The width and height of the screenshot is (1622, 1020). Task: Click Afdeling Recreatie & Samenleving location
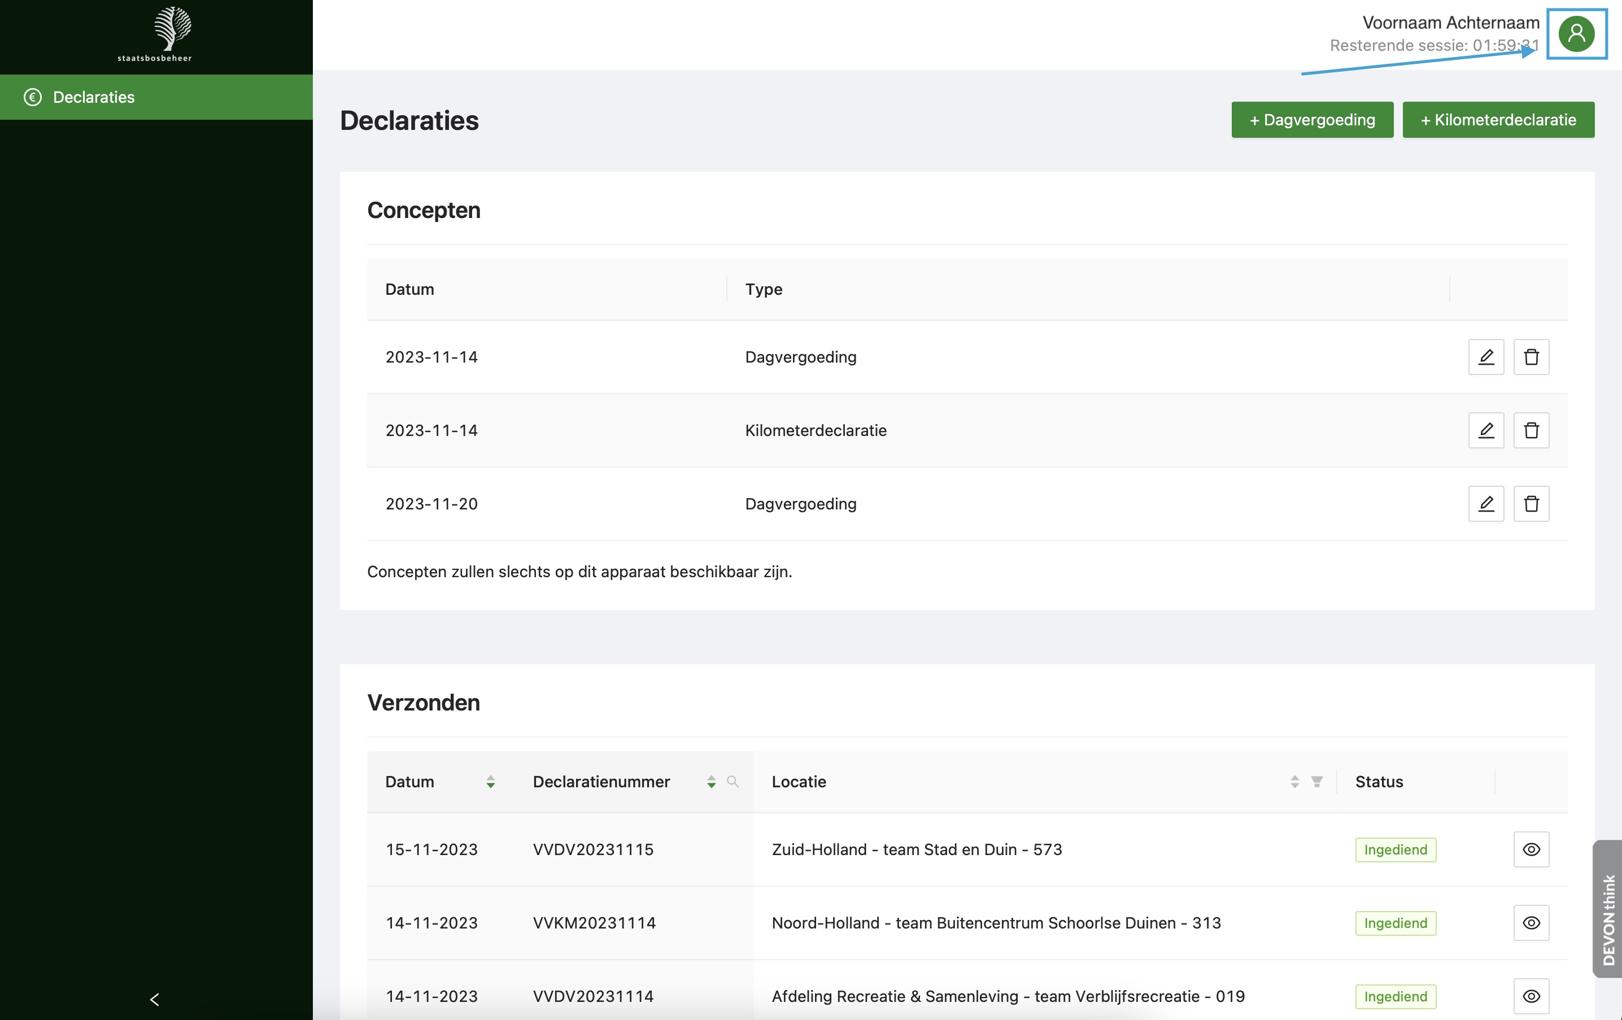(1008, 996)
